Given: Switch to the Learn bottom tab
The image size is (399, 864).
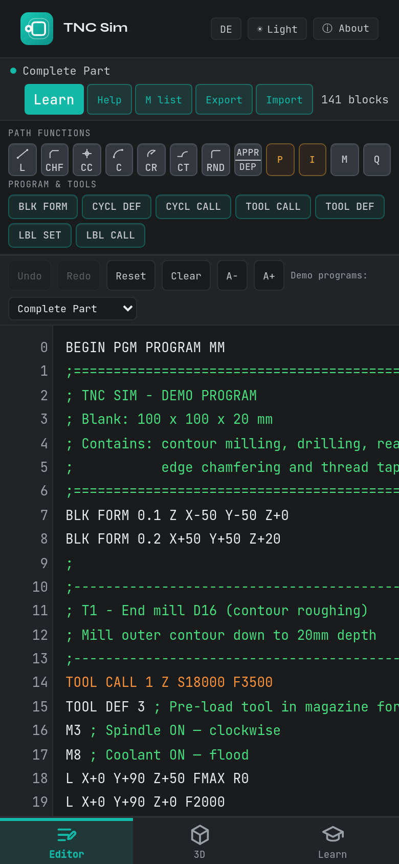Looking at the screenshot, I should click(332, 841).
